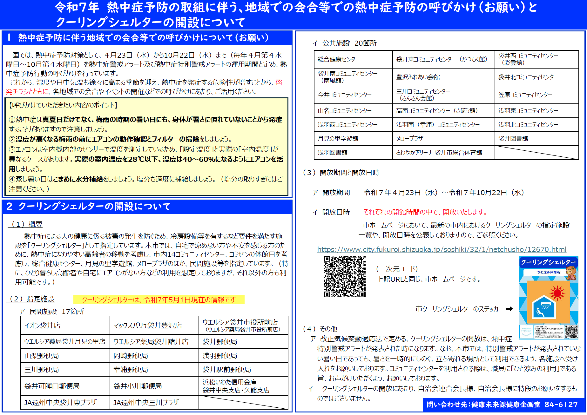The height and width of the screenshot is (415, 587).
Task: Select the 月見の里学遊館 cell
Action: point(353,138)
